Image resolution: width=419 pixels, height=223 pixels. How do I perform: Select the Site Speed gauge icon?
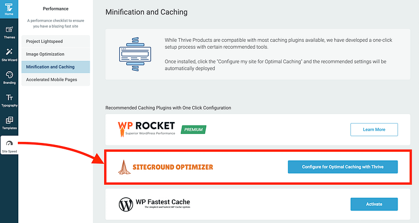9,144
